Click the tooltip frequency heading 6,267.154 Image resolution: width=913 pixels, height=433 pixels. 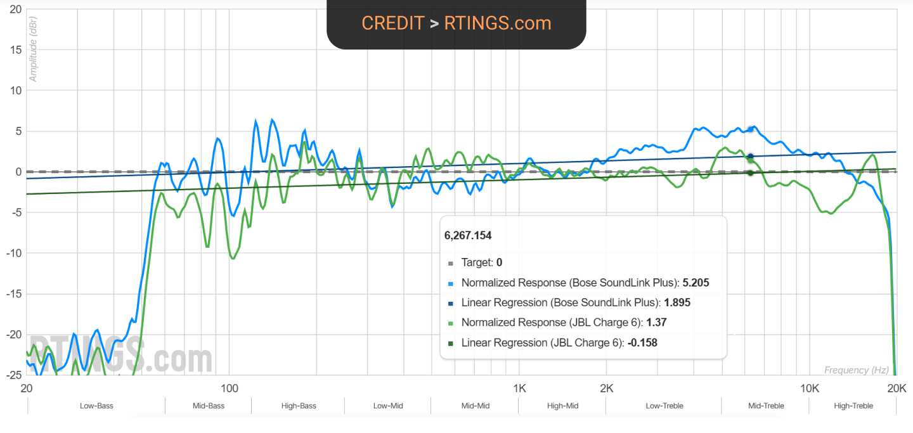point(468,235)
